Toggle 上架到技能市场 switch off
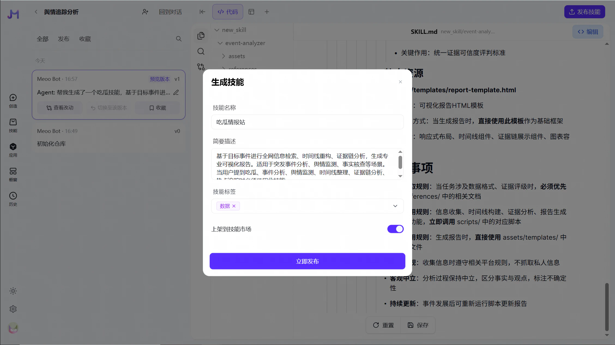 [x=395, y=229]
